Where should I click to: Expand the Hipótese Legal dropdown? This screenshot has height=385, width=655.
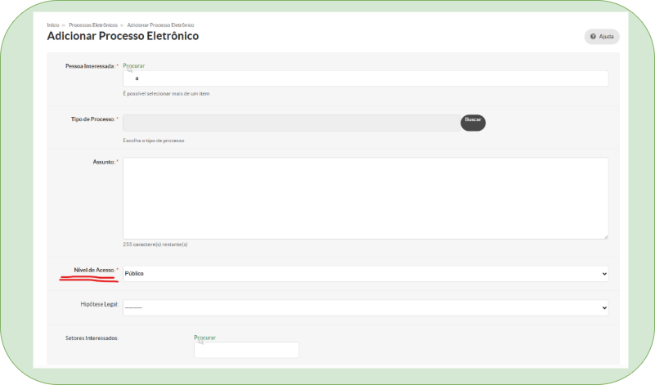(x=365, y=307)
